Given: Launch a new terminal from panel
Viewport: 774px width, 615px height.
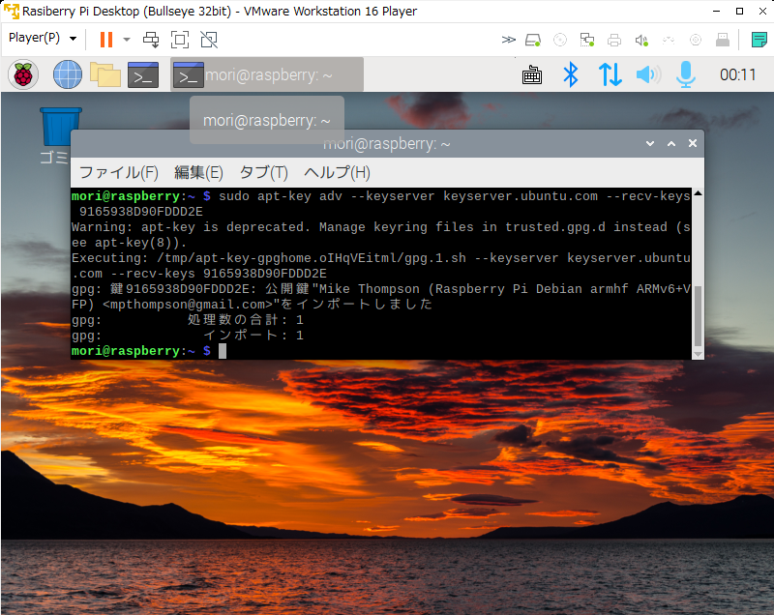Looking at the screenshot, I should pos(143,75).
